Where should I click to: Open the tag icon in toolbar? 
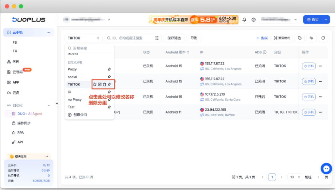tap(300, 38)
